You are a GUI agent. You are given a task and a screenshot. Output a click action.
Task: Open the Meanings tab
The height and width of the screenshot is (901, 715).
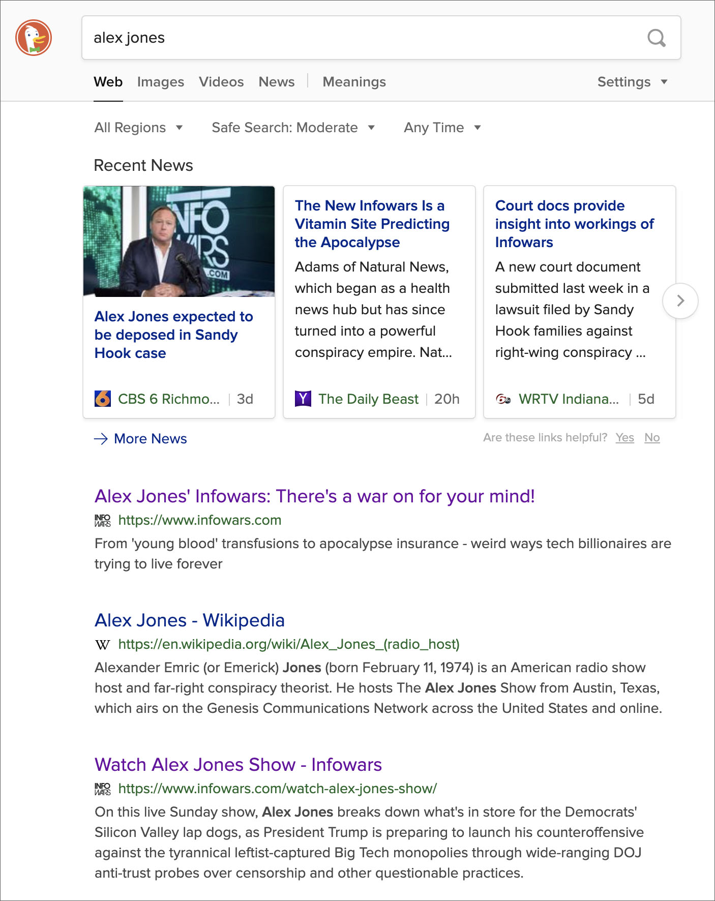coord(354,82)
